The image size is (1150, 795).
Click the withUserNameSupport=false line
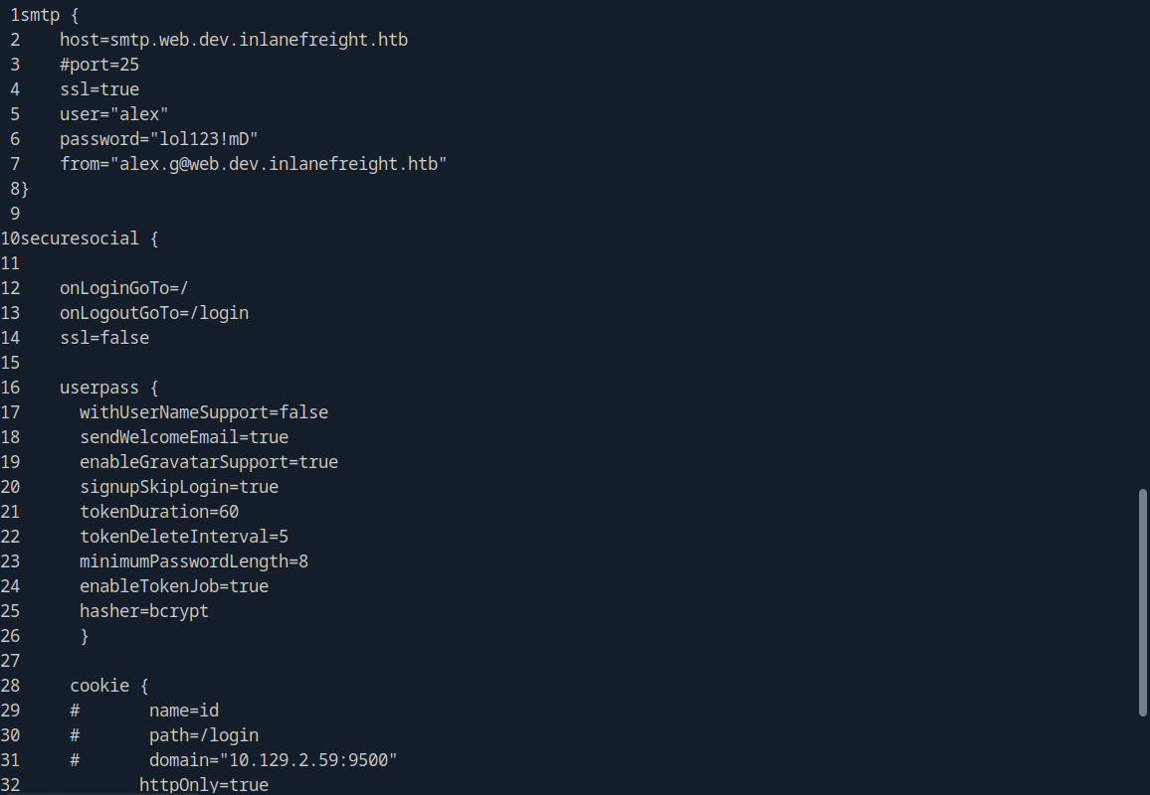pos(203,412)
